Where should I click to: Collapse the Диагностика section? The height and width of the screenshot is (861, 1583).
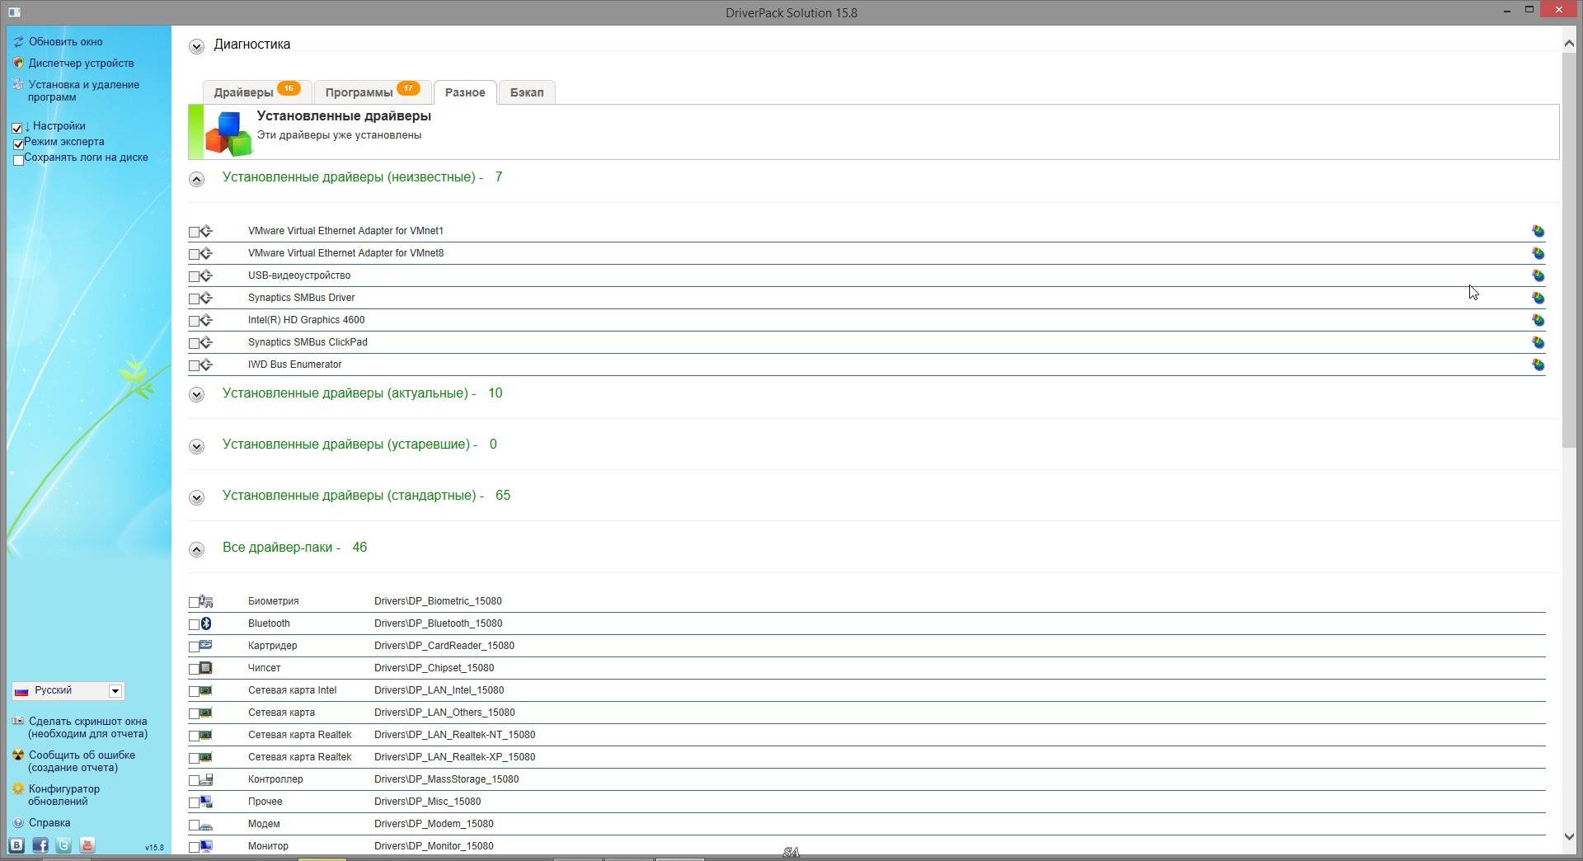click(x=196, y=46)
